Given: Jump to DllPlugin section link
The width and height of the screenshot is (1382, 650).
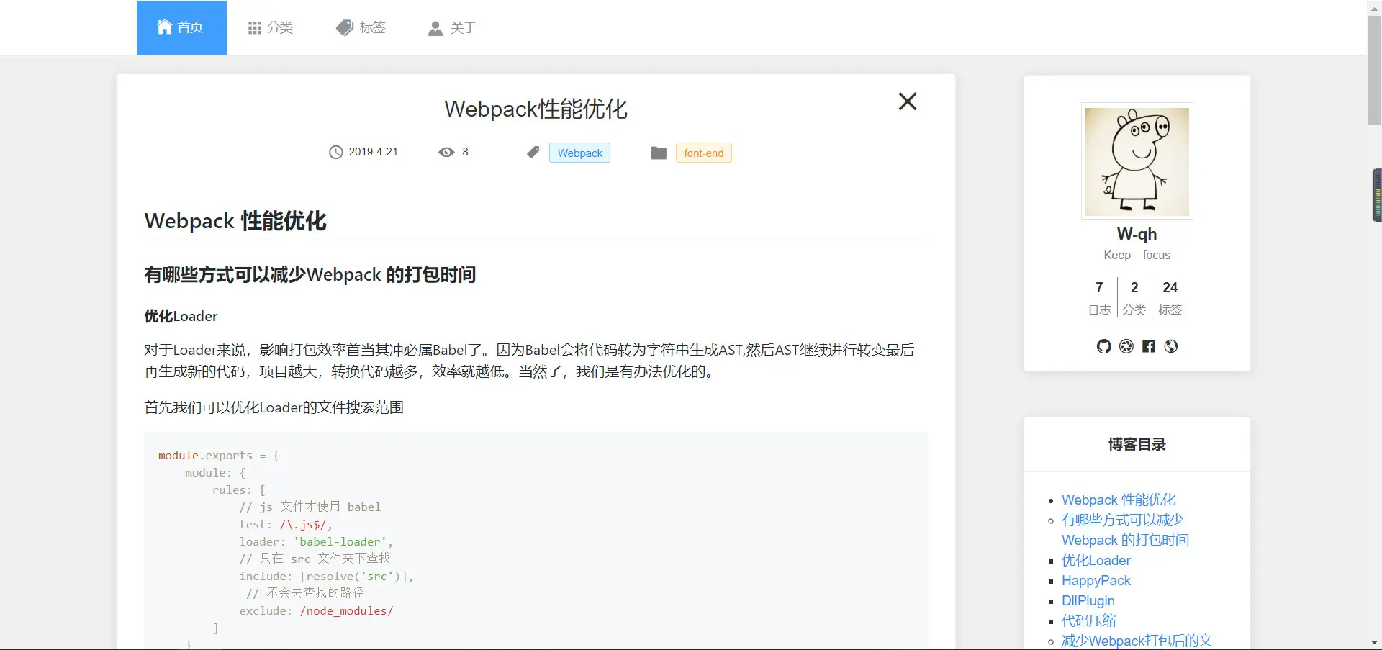Looking at the screenshot, I should click(x=1088, y=600).
